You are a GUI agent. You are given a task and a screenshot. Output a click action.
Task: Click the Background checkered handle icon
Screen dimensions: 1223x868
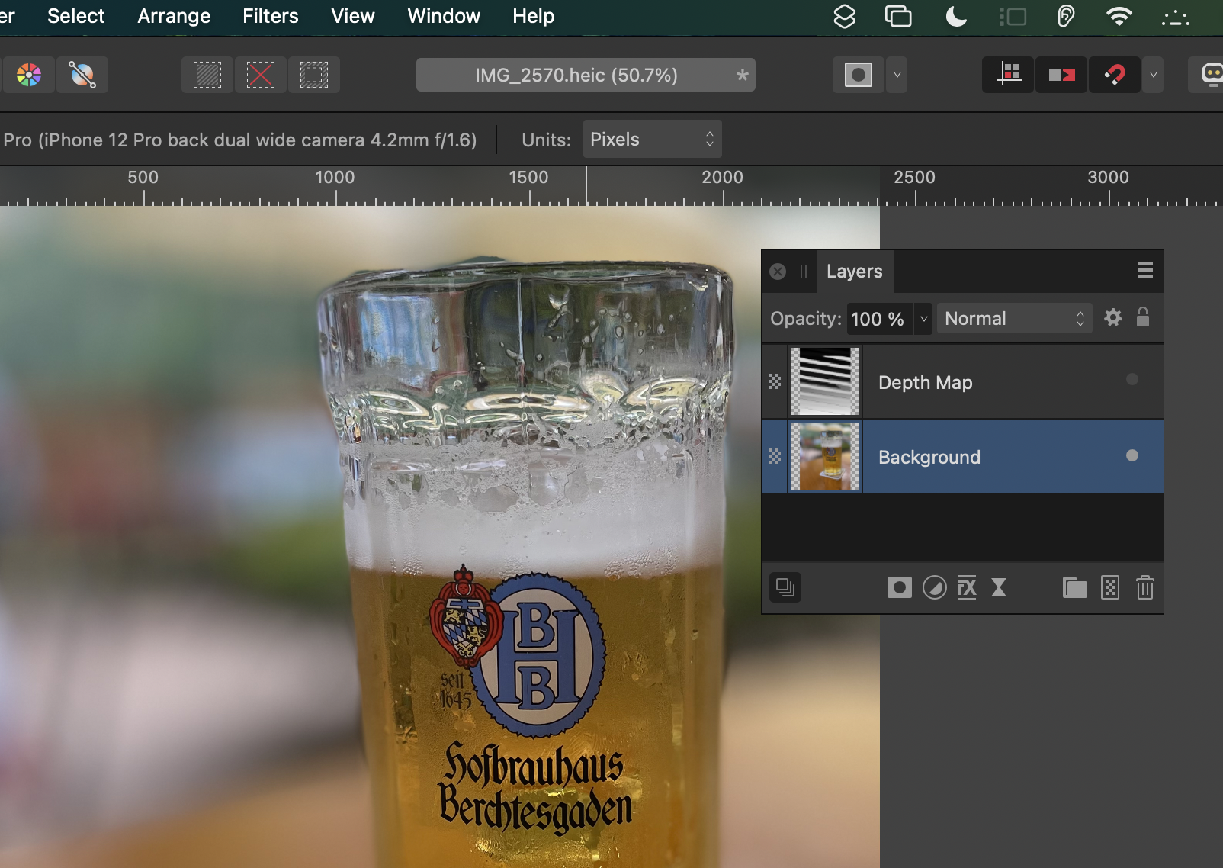tap(775, 456)
